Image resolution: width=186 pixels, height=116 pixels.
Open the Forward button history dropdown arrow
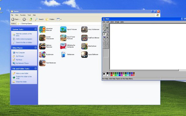[27, 19]
